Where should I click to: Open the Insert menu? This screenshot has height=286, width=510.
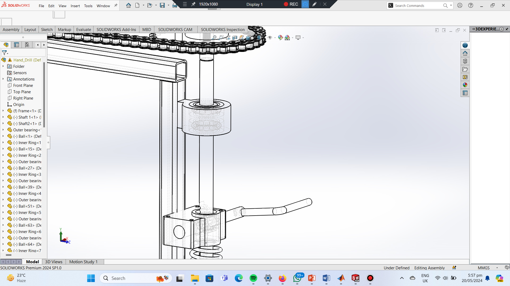tap(75, 6)
